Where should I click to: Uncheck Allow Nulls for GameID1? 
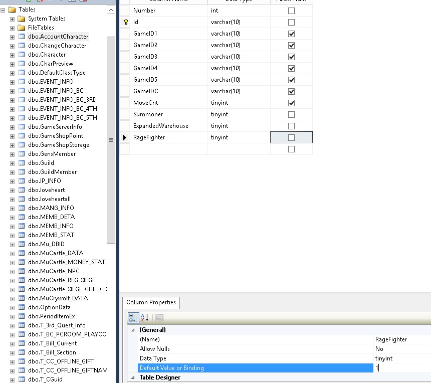tap(291, 34)
